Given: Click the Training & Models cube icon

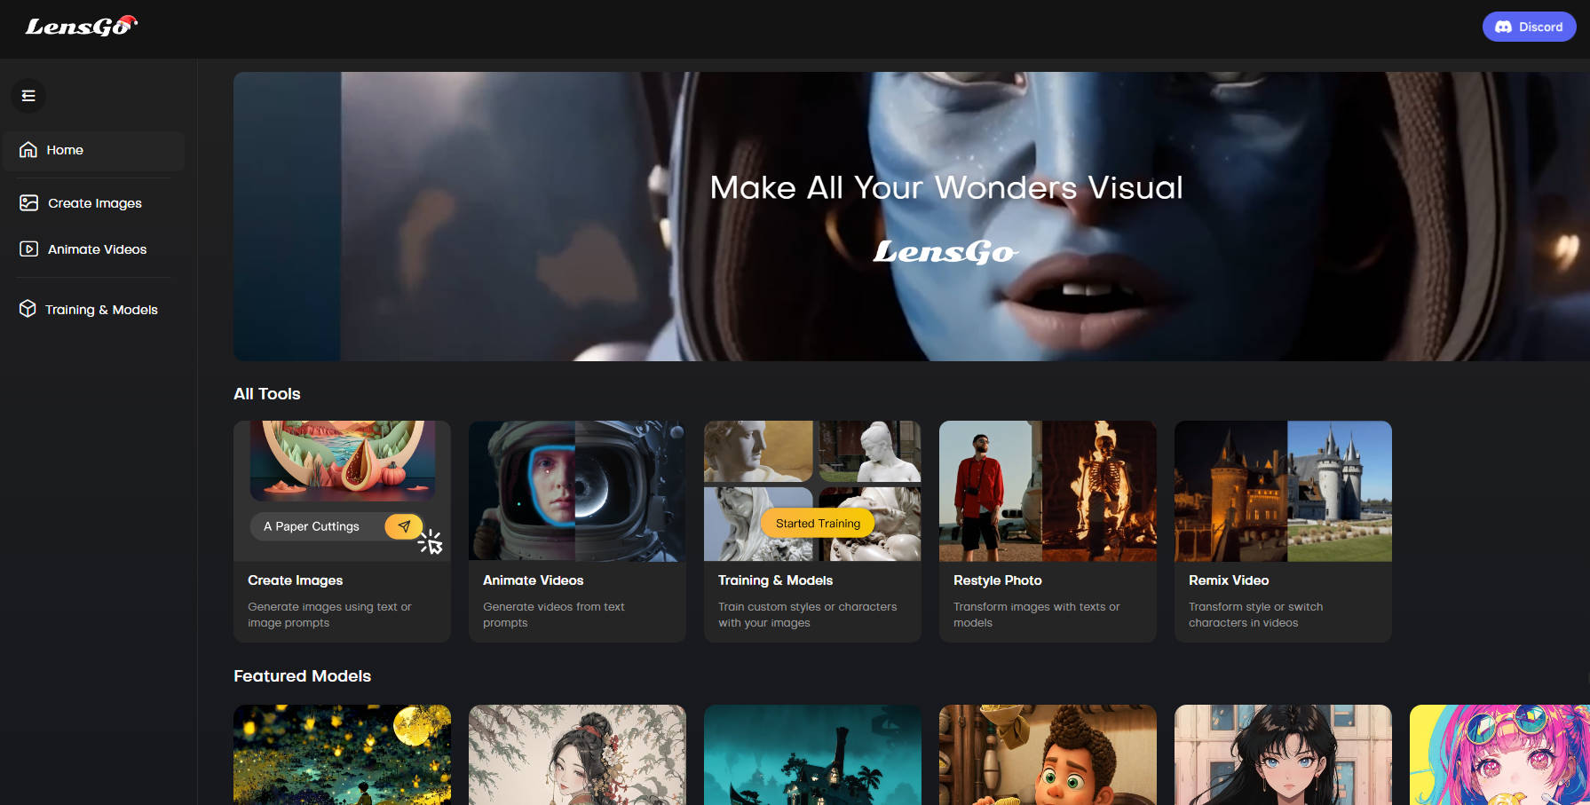Looking at the screenshot, I should 28,309.
